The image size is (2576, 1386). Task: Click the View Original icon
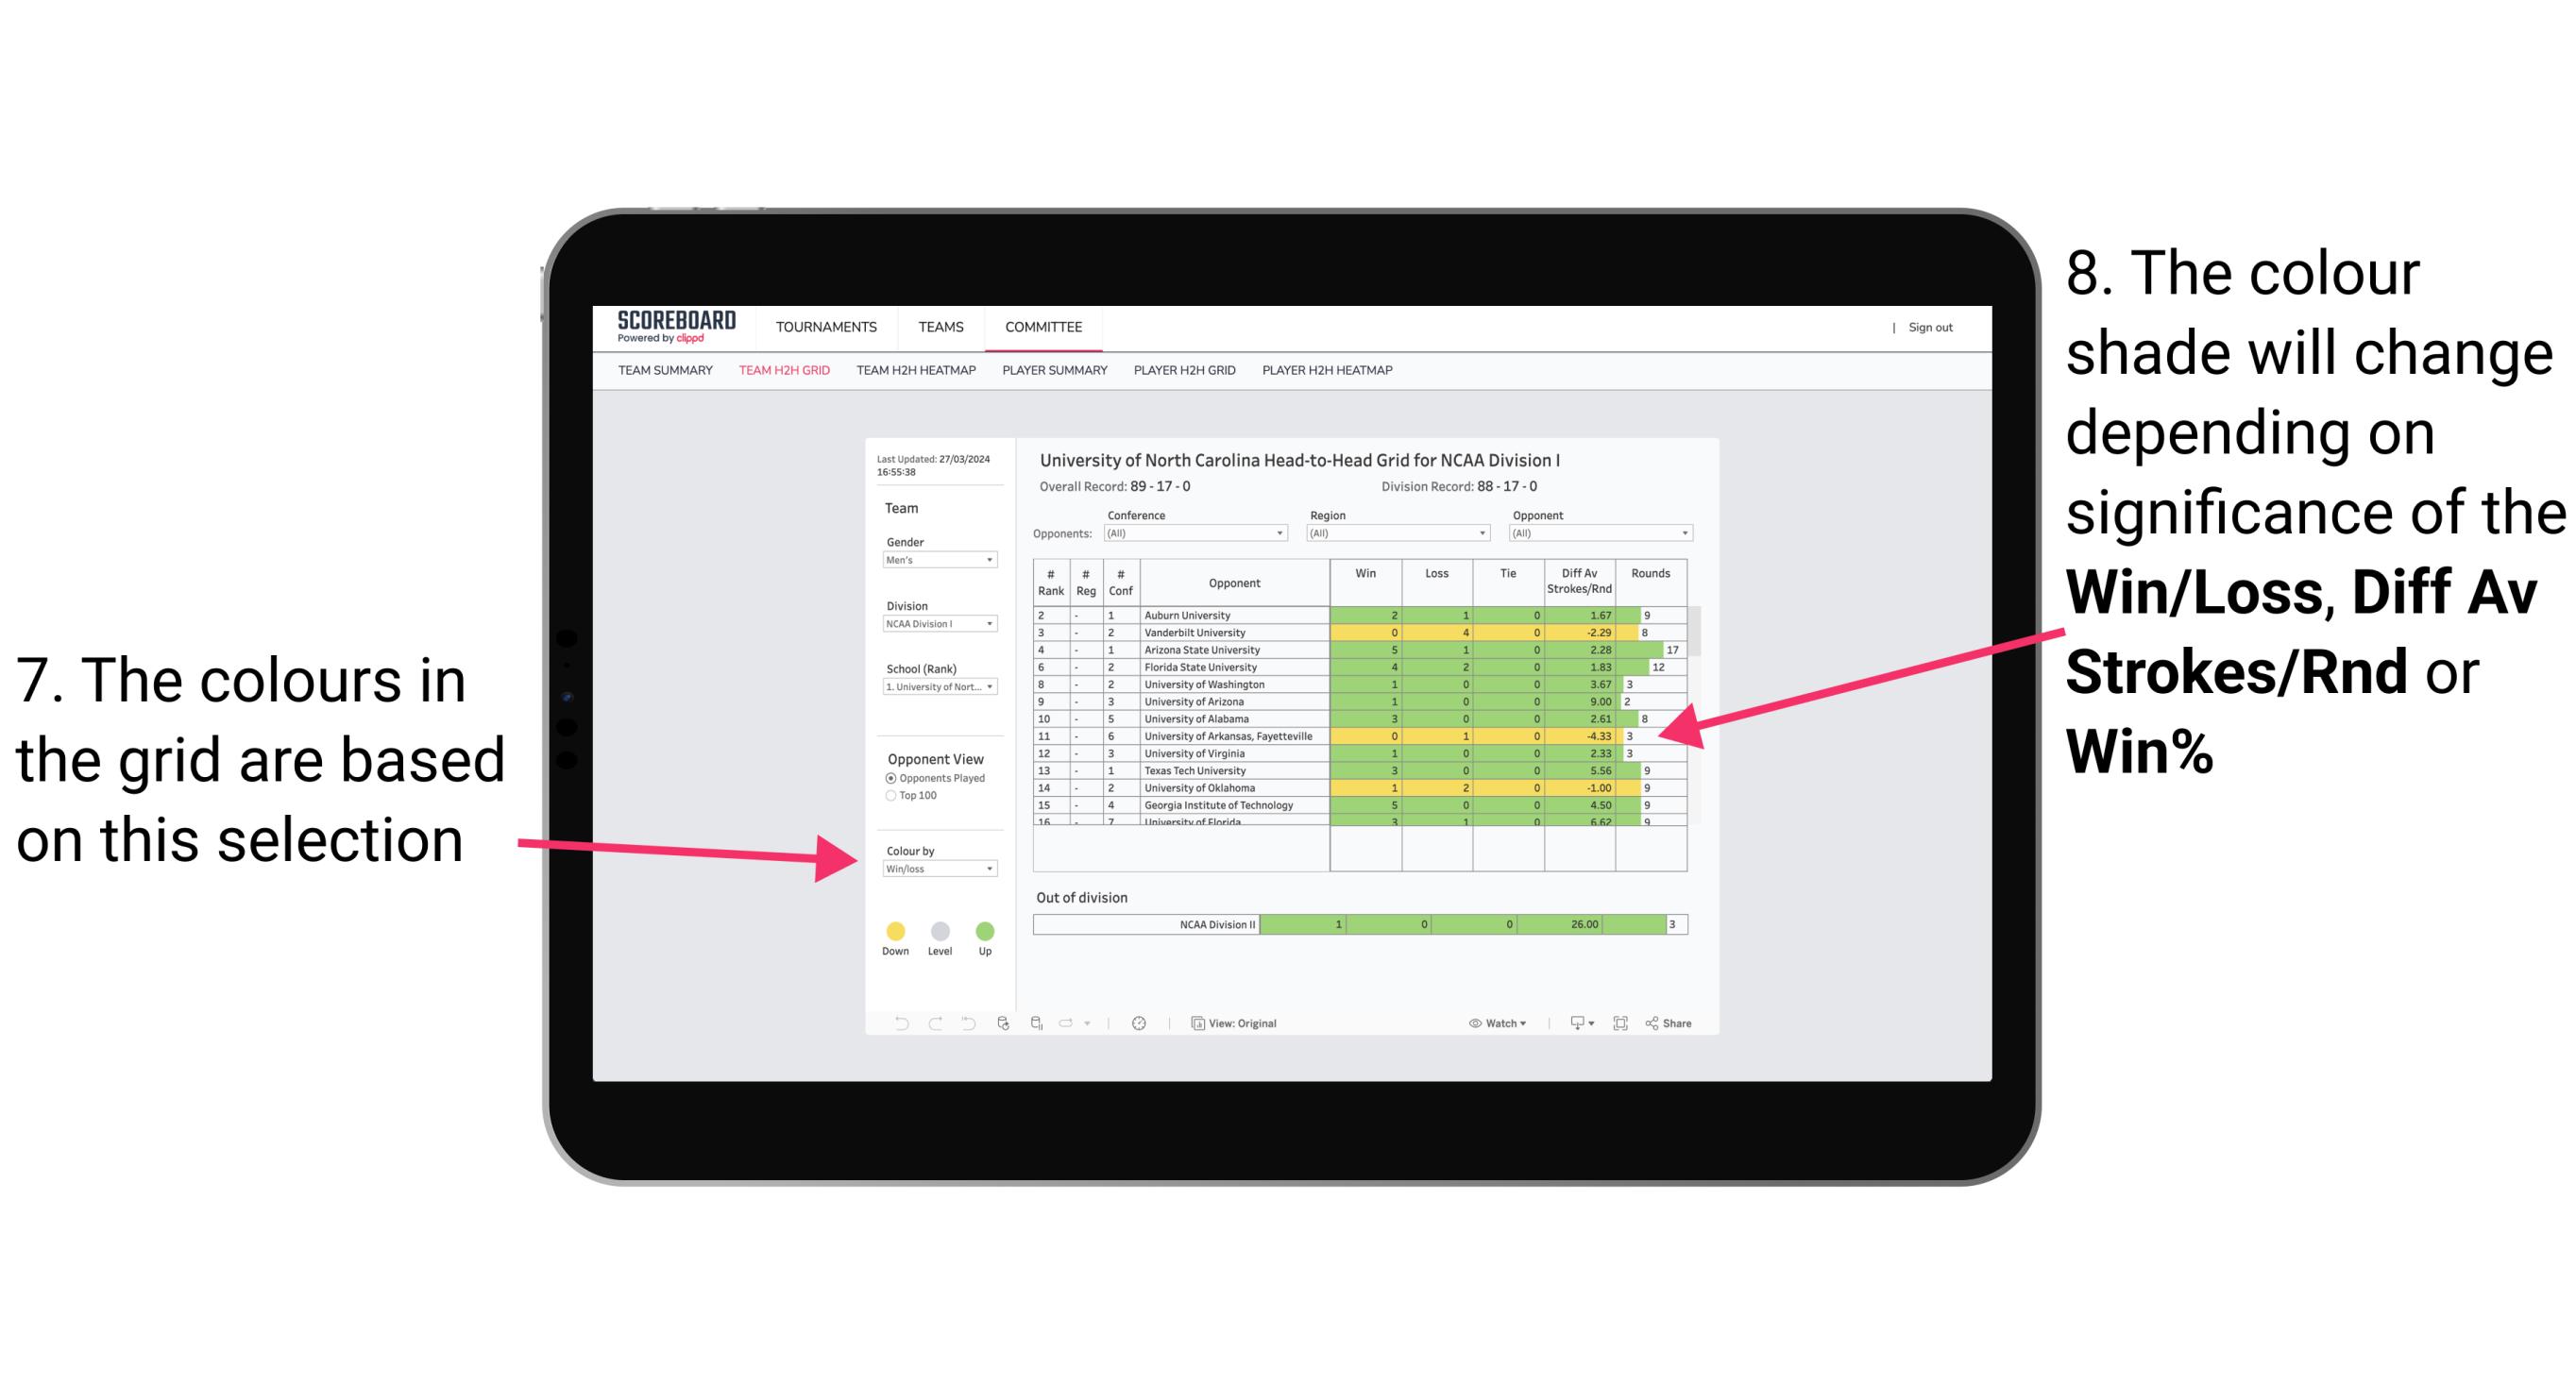point(1195,1024)
